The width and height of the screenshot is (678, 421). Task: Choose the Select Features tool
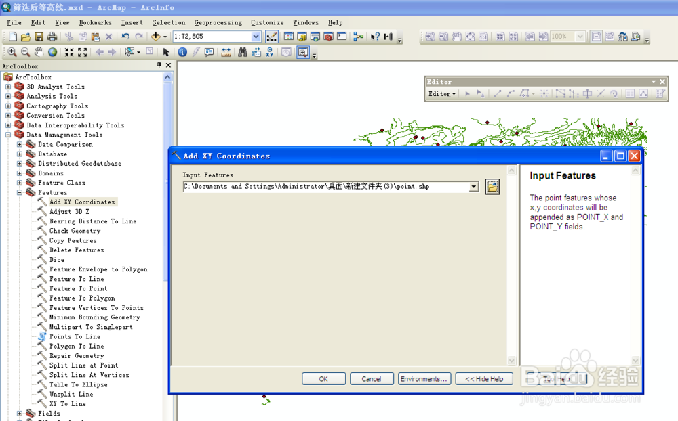coord(129,52)
